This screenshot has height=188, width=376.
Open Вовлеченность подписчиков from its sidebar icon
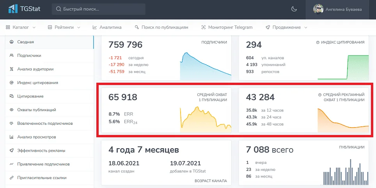[x=12, y=124]
